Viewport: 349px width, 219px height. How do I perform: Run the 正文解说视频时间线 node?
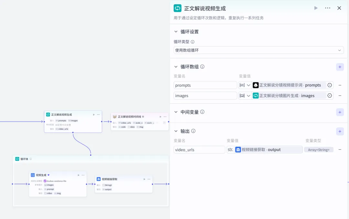pyautogui.click(x=161, y=117)
